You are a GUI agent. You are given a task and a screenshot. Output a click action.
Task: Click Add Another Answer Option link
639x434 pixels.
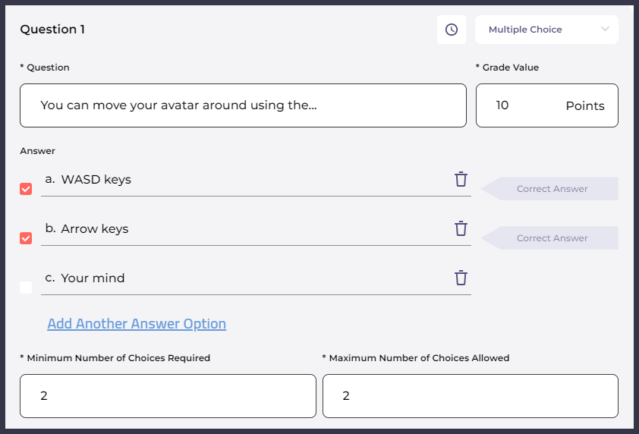pos(137,324)
